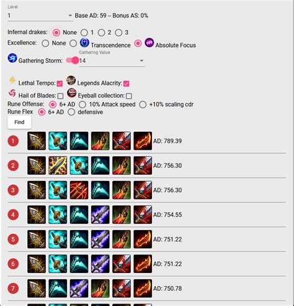Click the Eyeball collection rune icon
Viewport: 294px width, 306px height.
coord(72,93)
